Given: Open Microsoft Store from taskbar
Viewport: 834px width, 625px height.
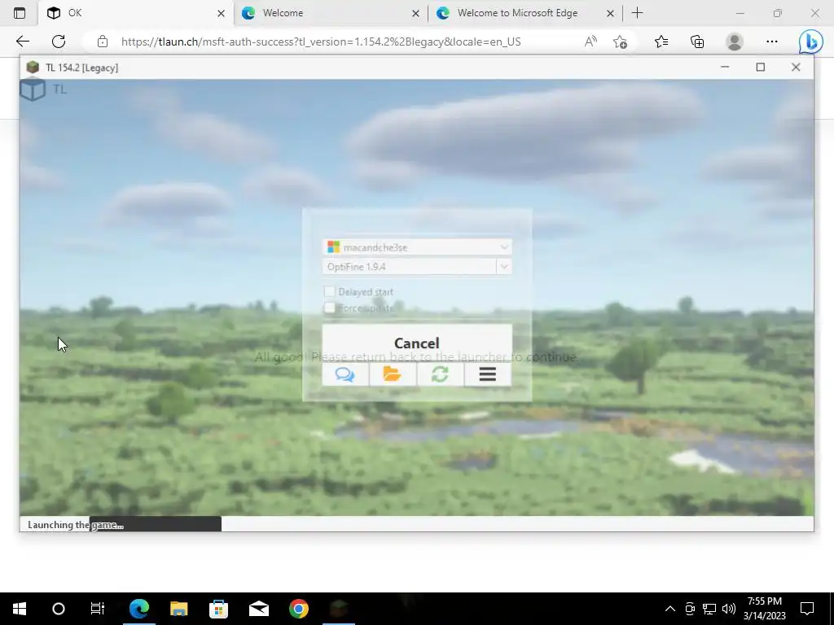Looking at the screenshot, I should coord(218,609).
